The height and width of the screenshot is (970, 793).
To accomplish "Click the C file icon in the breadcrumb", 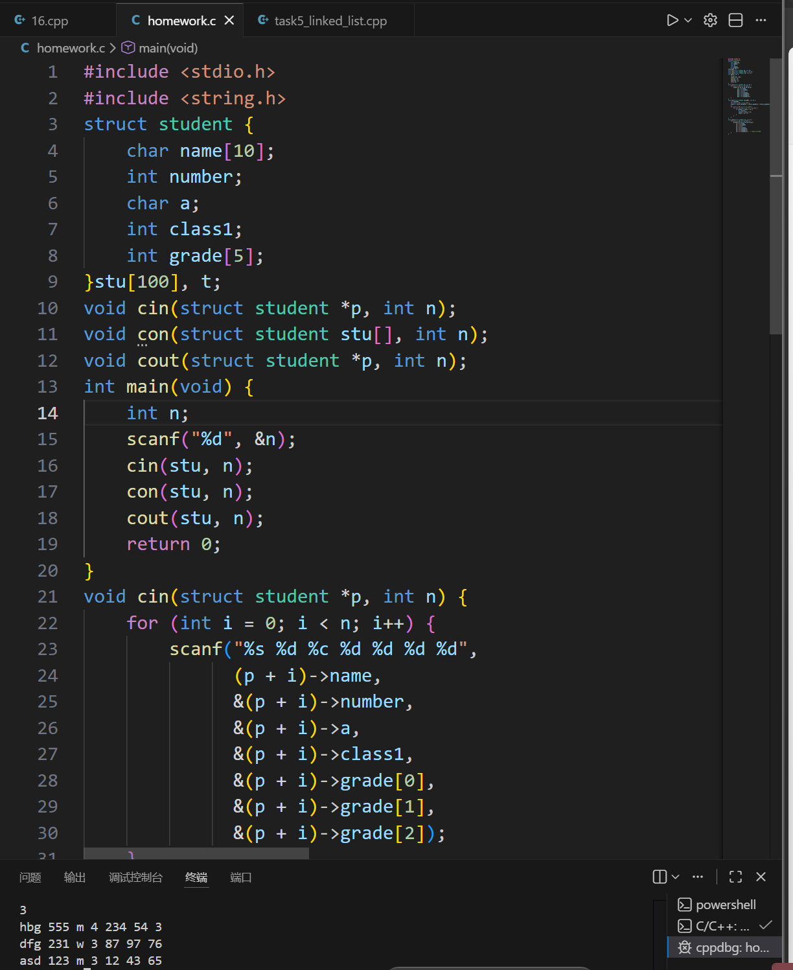I will pos(25,48).
